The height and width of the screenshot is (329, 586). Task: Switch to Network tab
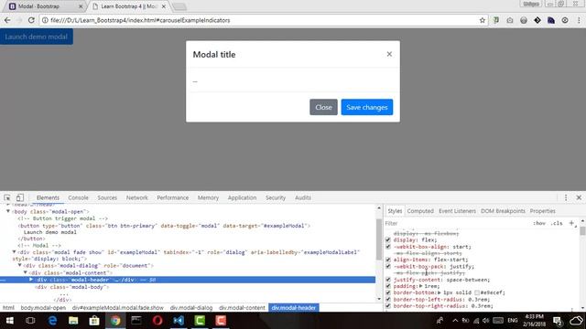click(x=136, y=197)
